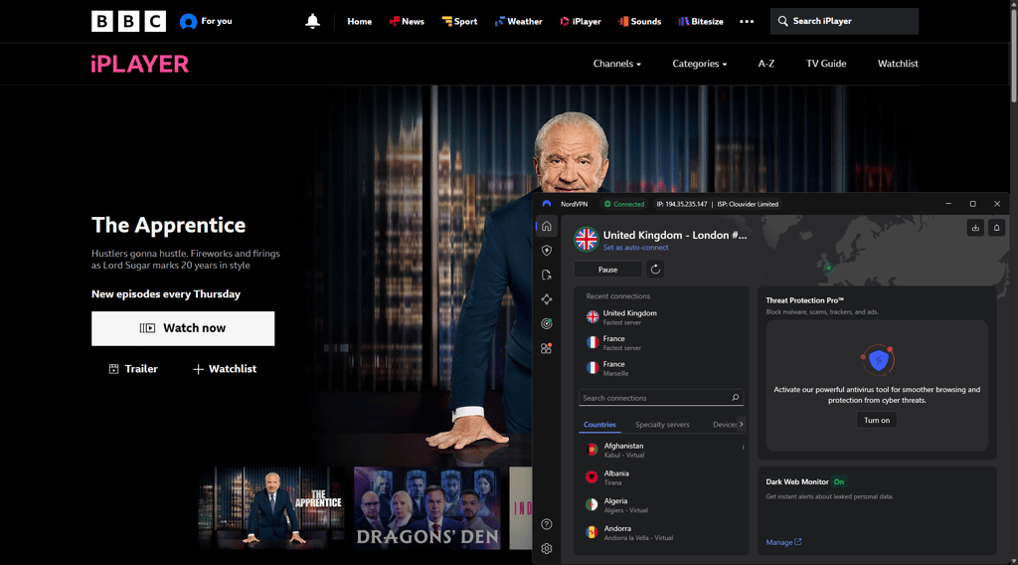Click the IP address 194.35.235.147 text
The height and width of the screenshot is (565, 1018).
[x=682, y=204]
